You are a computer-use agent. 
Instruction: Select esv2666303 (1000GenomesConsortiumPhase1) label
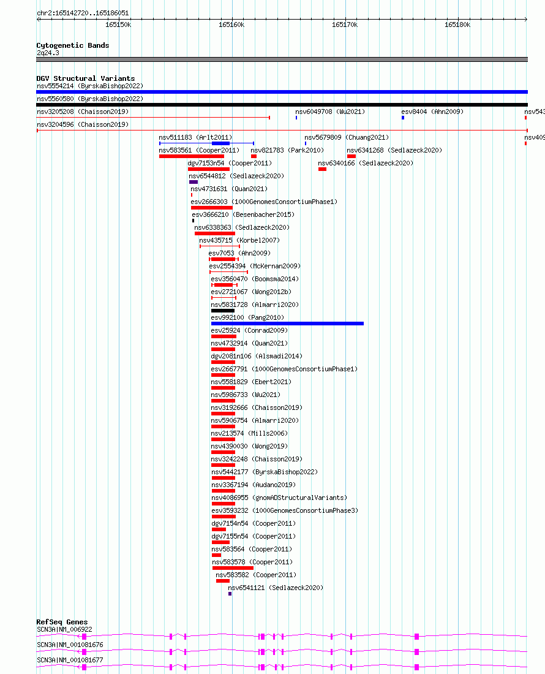pyautogui.click(x=264, y=202)
